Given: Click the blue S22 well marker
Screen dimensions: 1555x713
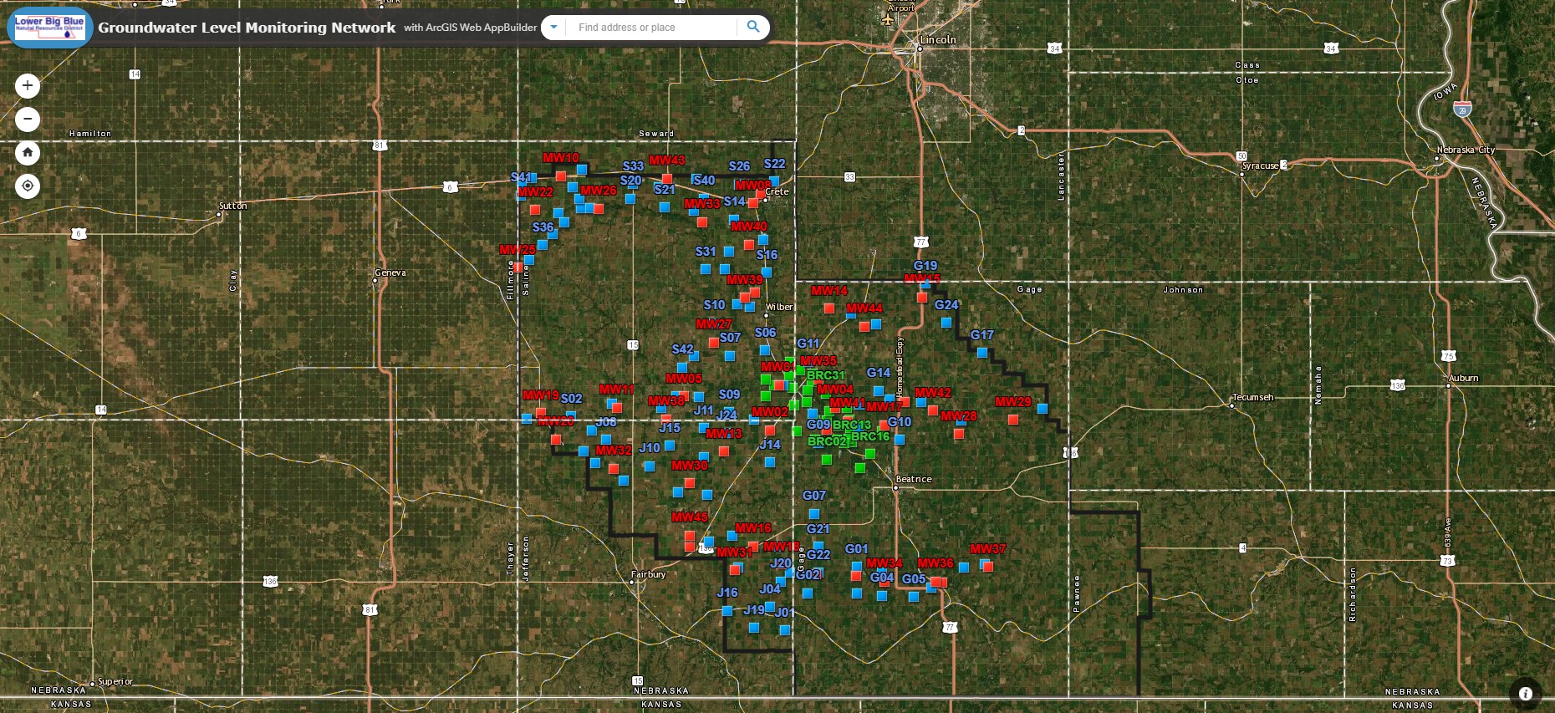Looking at the screenshot, I should tap(775, 181).
